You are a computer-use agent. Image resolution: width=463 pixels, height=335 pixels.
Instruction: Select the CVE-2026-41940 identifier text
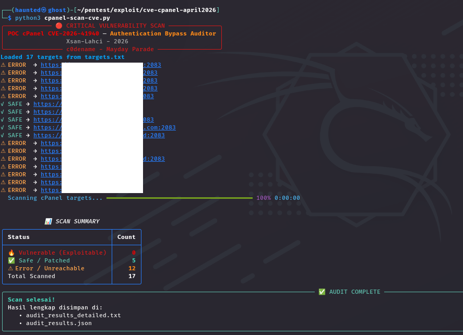click(x=73, y=33)
